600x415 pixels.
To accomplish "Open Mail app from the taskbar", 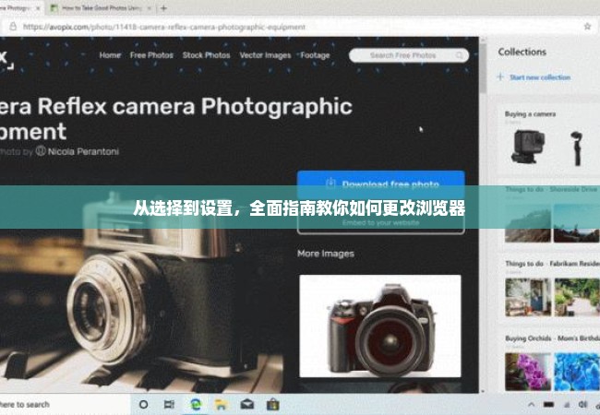I will click(247, 404).
